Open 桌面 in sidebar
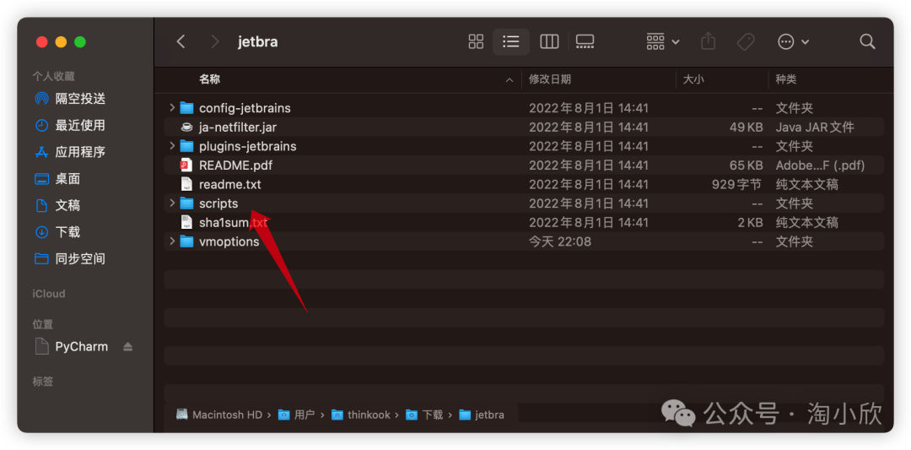 coord(58,179)
